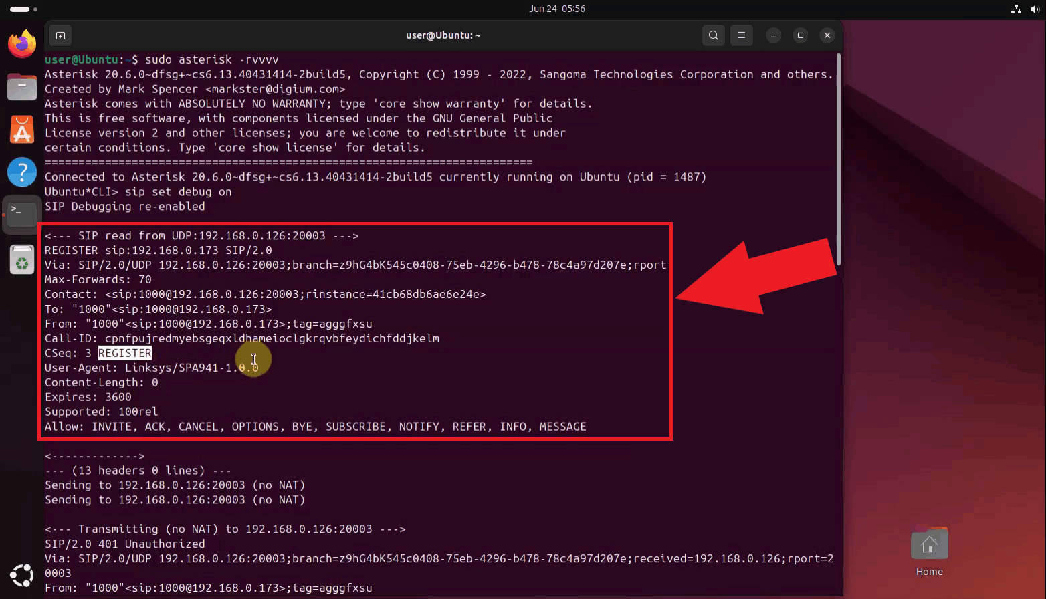Open the volume tray icon
Image resolution: width=1046 pixels, height=599 pixels.
point(1034,9)
